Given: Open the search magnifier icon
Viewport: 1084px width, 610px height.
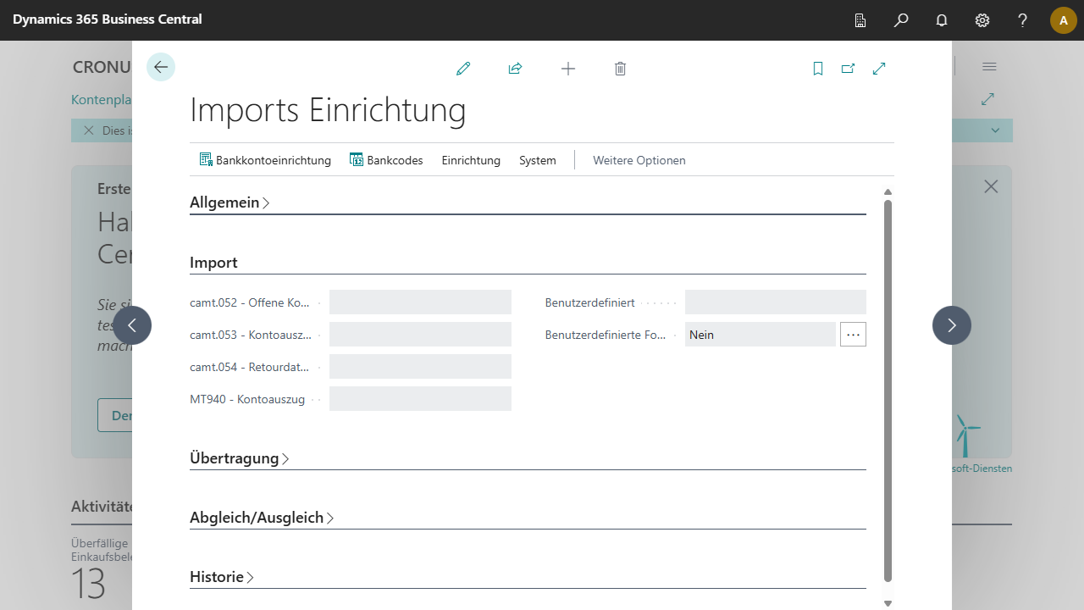Looking at the screenshot, I should pos(901,19).
